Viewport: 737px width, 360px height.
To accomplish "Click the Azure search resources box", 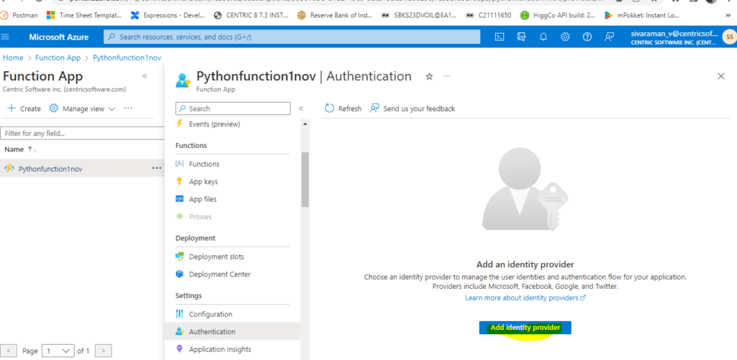I will click(292, 37).
